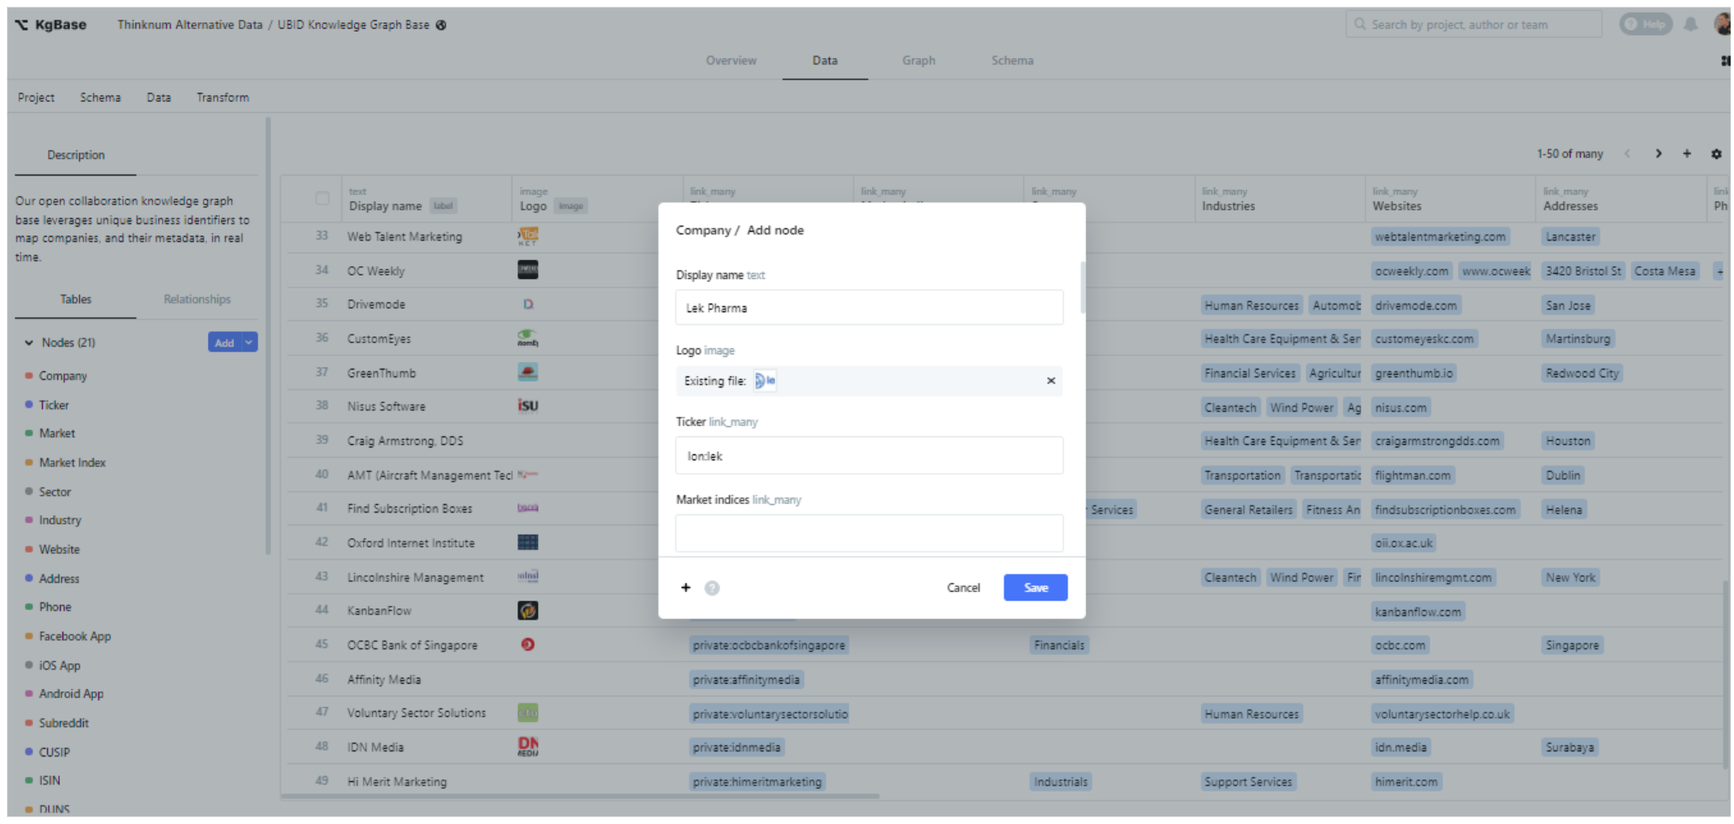Go to previous page of rows

[1627, 154]
